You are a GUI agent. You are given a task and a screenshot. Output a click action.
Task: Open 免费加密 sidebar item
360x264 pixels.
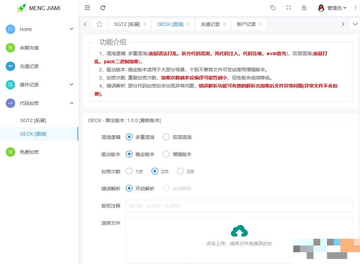pos(39,152)
